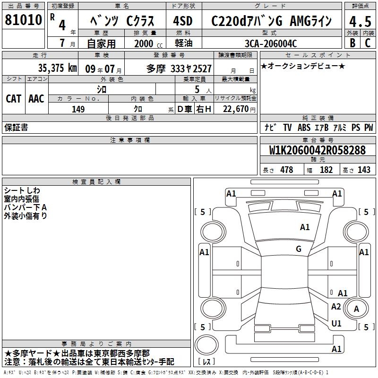
Task: Select lot number 81010
Action: 23,20
